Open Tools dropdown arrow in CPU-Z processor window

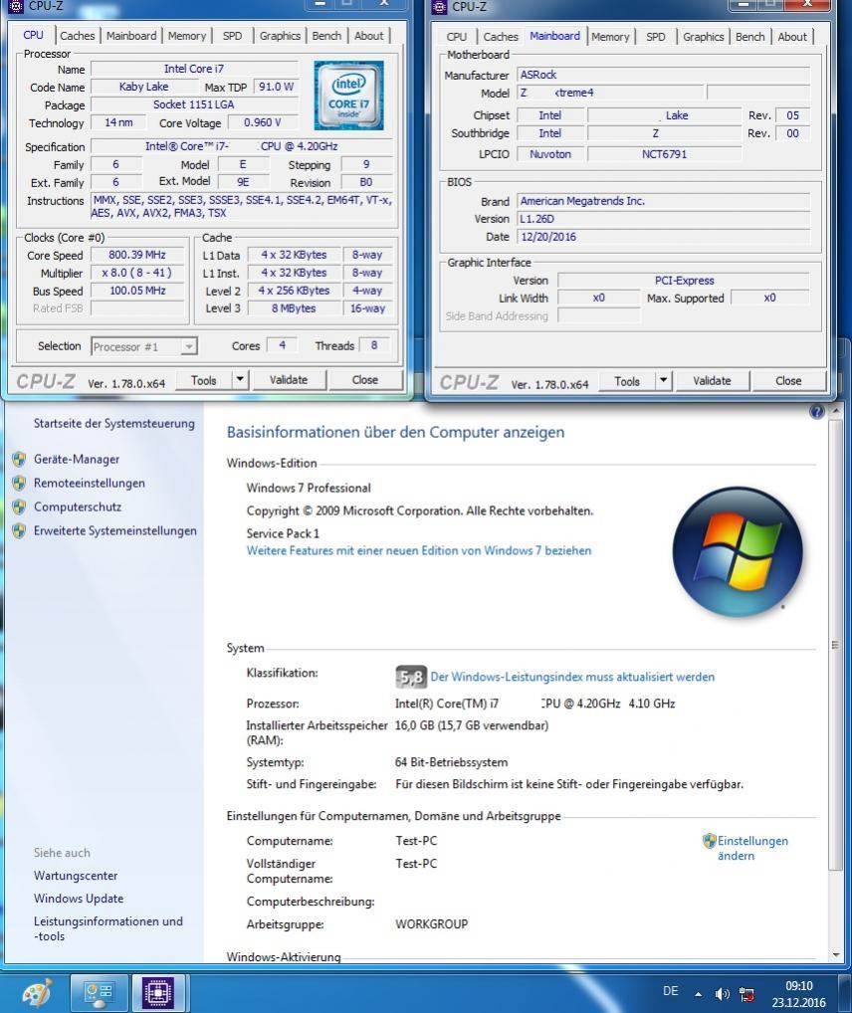point(240,380)
